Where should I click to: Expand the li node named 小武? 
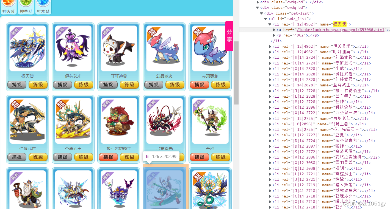[x=270, y=69]
